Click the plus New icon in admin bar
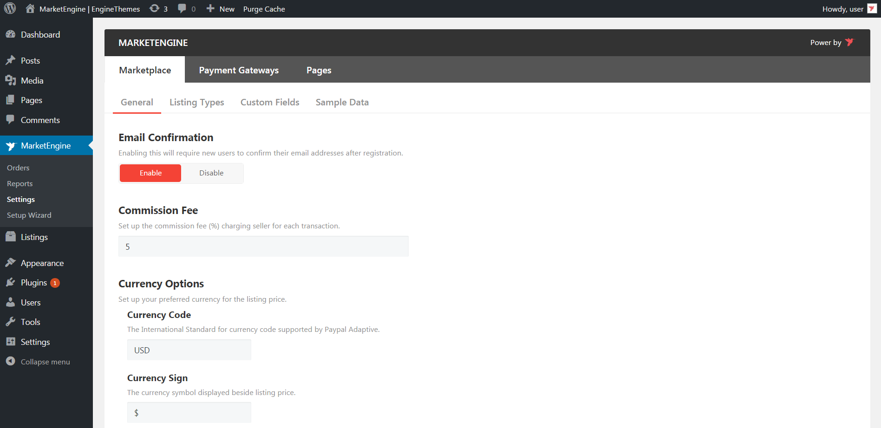Screen dimensions: 881x428 (210, 9)
